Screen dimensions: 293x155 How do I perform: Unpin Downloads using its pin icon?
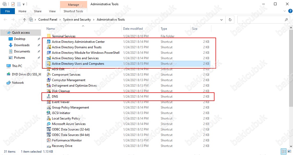coord(39,45)
